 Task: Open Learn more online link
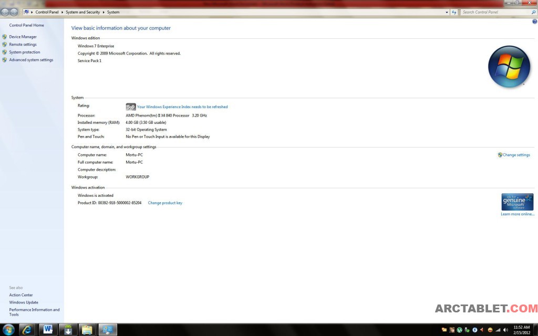(518, 214)
